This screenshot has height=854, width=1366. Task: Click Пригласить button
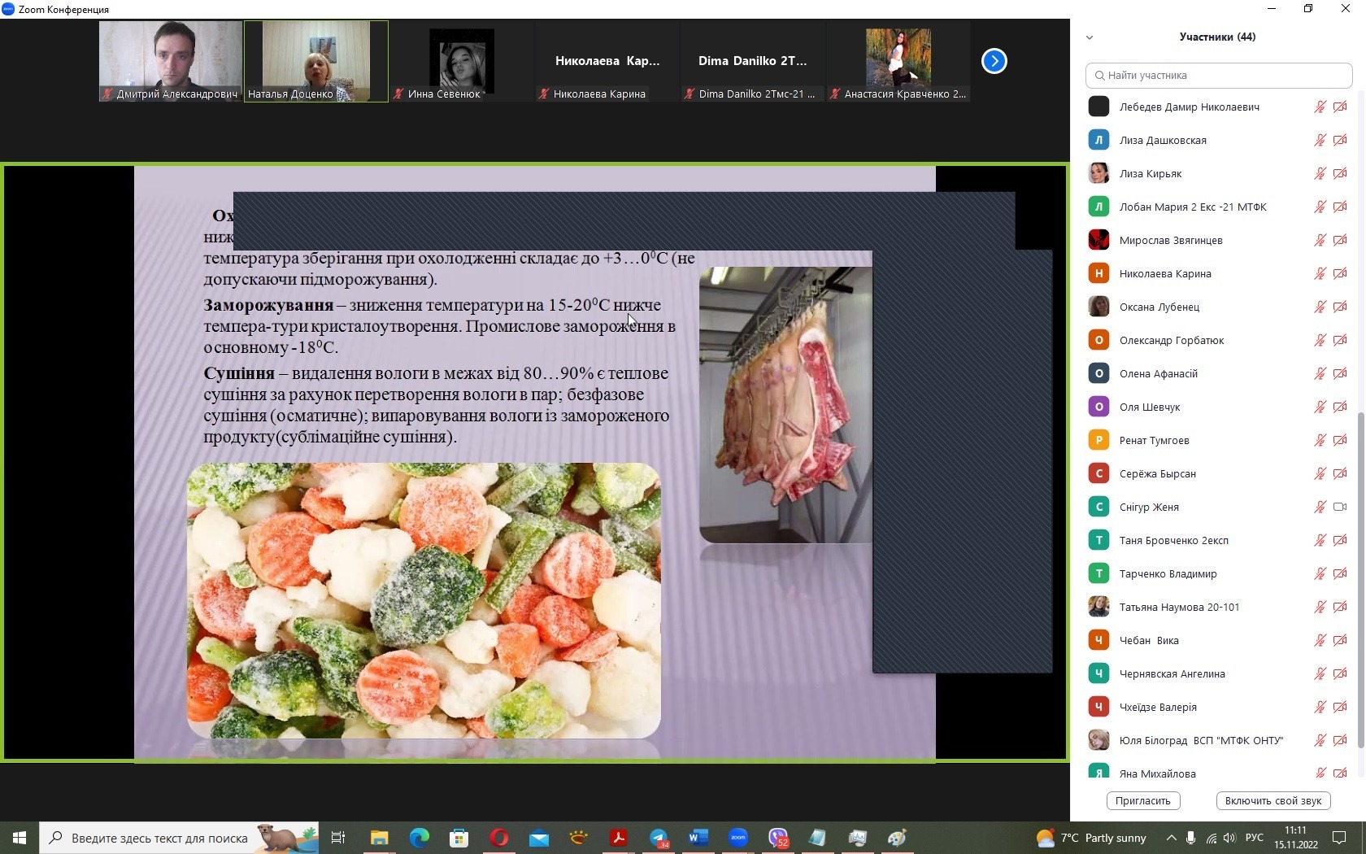(x=1143, y=801)
